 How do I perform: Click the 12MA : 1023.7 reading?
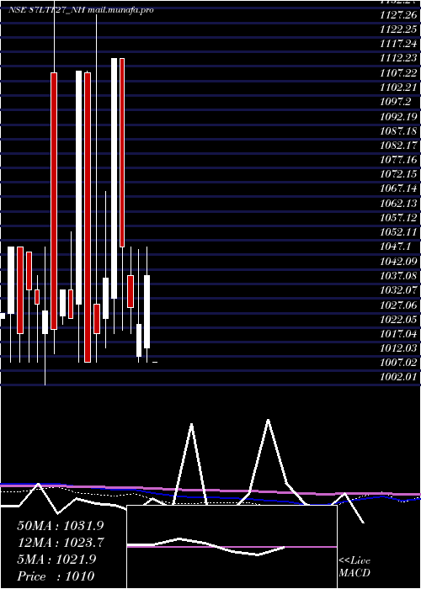(60, 543)
